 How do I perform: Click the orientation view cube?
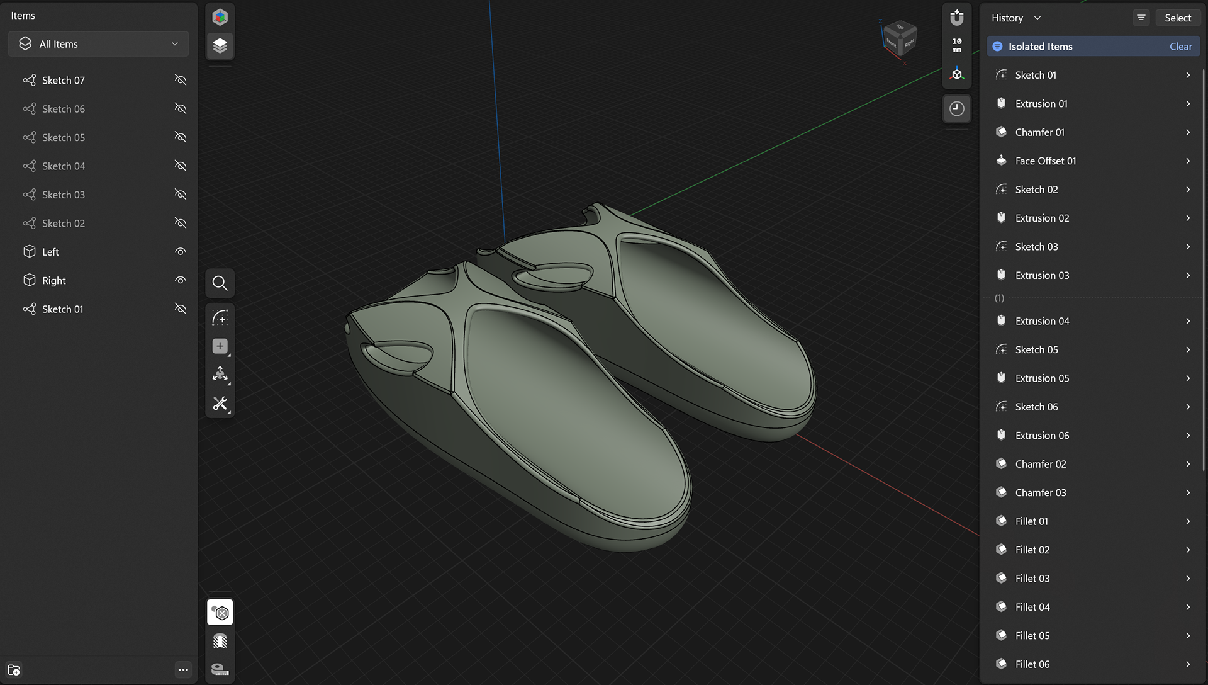point(901,39)
